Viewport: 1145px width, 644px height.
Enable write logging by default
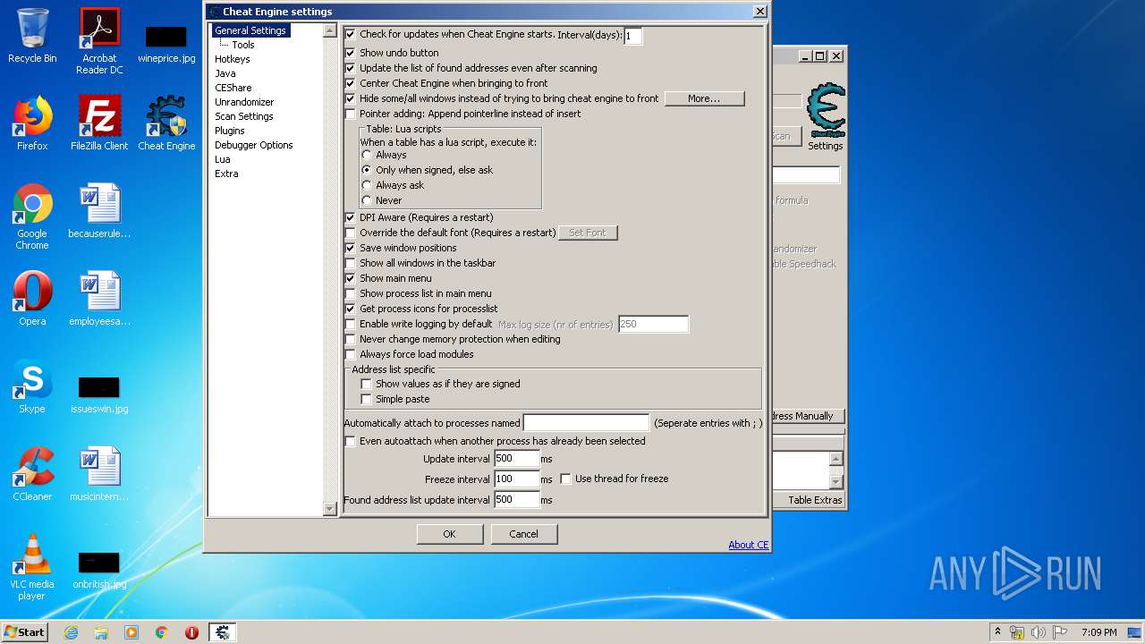pos(351,324)
